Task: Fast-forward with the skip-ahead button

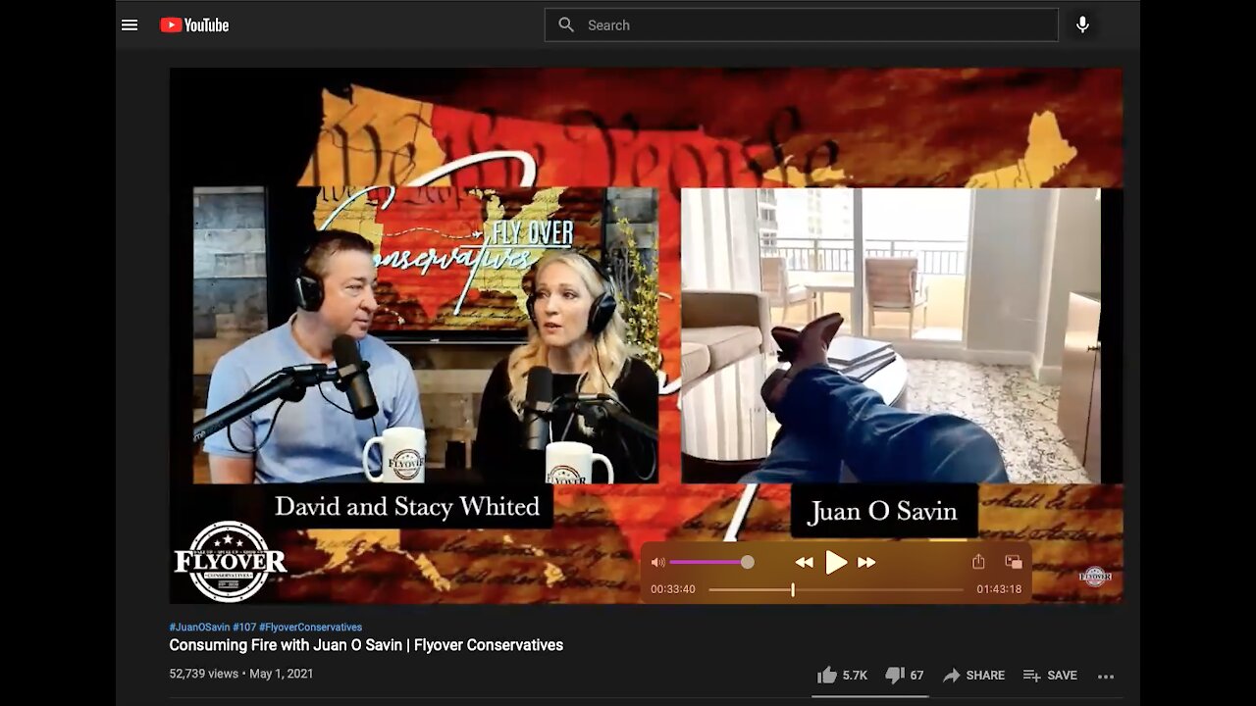Action: click(866, 562)
